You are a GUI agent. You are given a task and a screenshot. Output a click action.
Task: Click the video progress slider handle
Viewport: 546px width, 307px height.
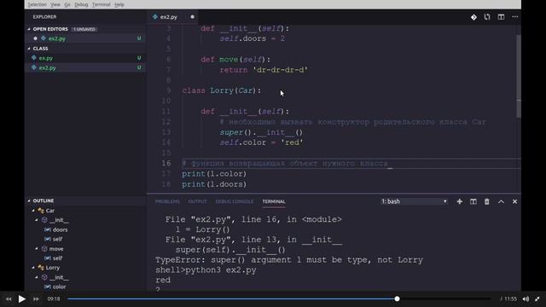tap(397, 299)
